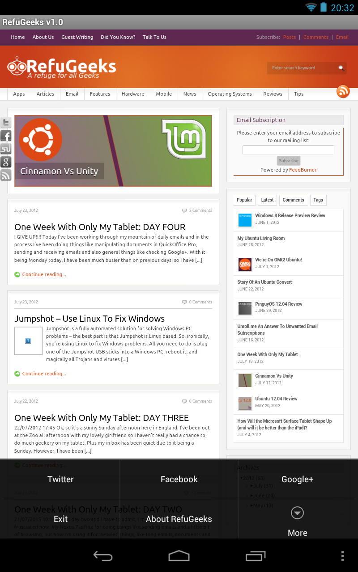Viewport: 358px width, 572px height.
Task: Click the Subscribe button under Email Subscription
Action: point(289,161)
